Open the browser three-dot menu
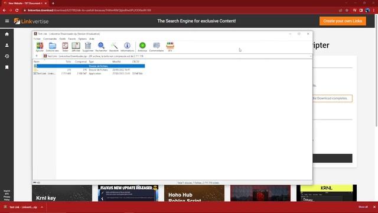 (374, 11)
